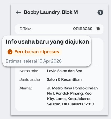
Task: Click the ID Toko label
Action: click(25, 29)
